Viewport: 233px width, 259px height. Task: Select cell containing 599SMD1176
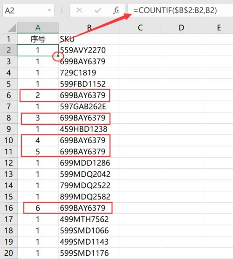pos(89,253)
